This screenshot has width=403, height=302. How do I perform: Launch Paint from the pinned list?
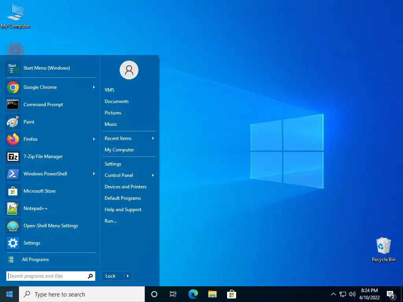[51, 122]
